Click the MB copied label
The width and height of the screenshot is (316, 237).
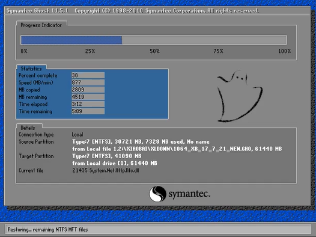click(29, 90)
